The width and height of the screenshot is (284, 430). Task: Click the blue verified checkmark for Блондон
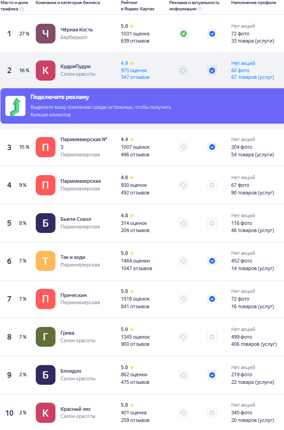pyautogui.click(x=212, y=375)
